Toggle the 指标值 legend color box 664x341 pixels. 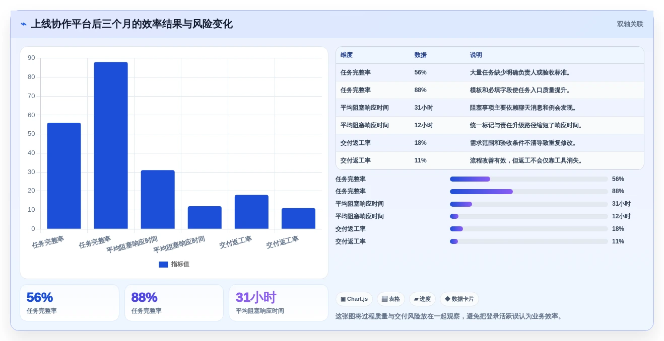163,264
